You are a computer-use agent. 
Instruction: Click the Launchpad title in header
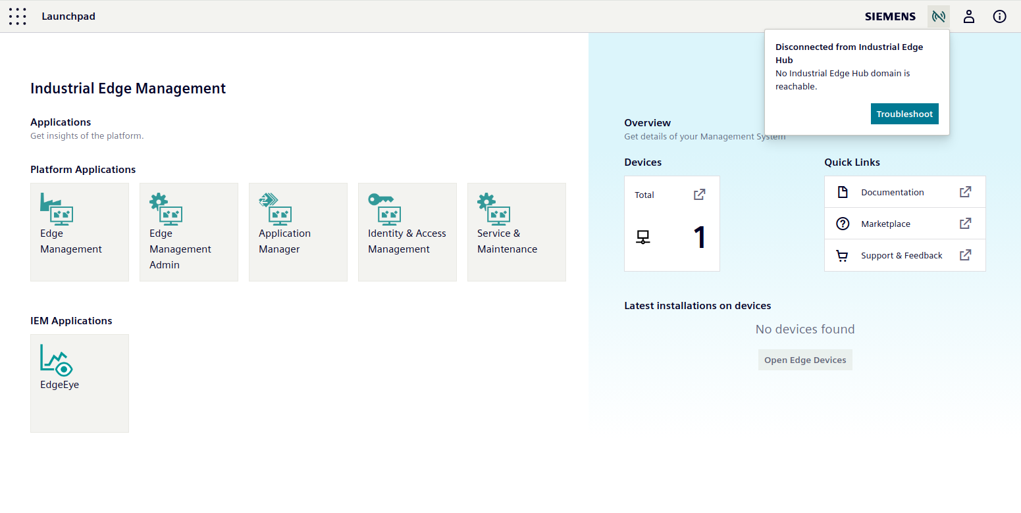(68, 16)
